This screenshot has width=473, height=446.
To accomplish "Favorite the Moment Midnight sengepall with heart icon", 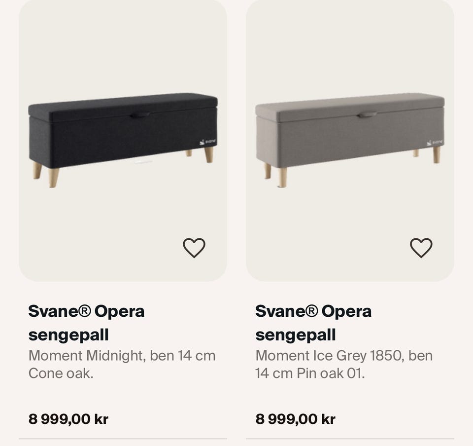I will pyautogui.click(x=194, y=248).
